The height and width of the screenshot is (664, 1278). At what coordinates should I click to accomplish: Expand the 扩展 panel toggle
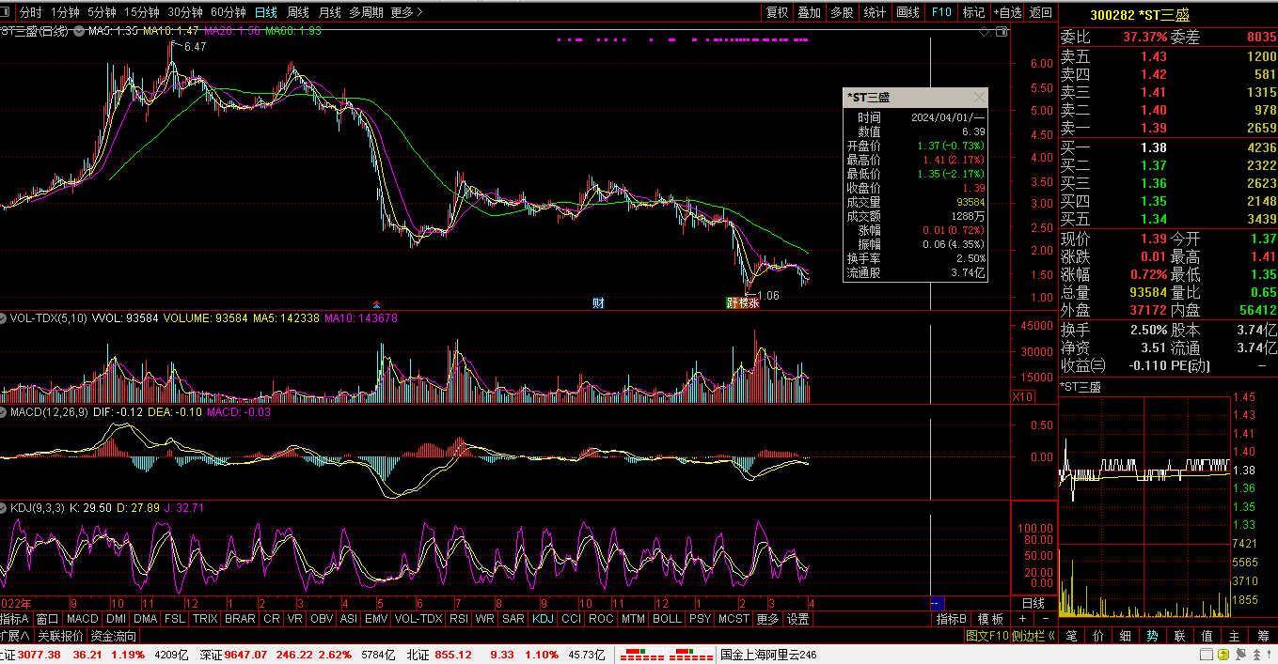pyautogui.click(x=16, y=636)
